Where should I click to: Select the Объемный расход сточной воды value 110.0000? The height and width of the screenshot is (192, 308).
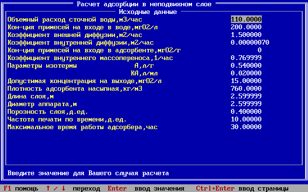[246, 19]
